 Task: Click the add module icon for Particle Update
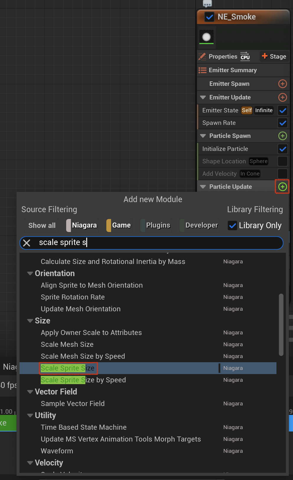click(282, 187)
